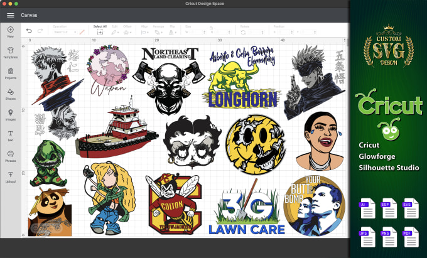Select the crying laughing woman portrait
427x258 pixels.
click(320, 141)
